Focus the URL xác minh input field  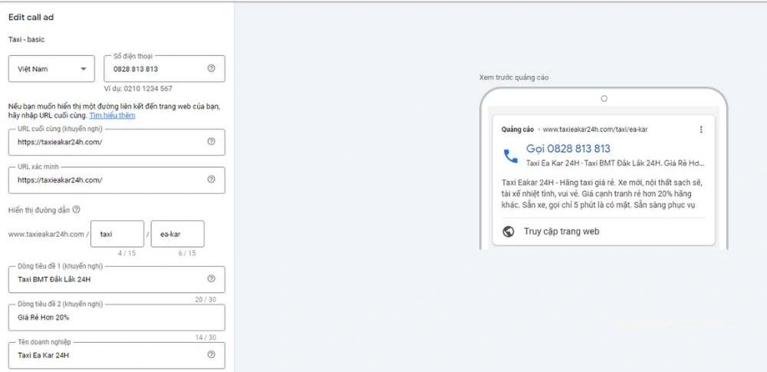pyautogui.click(x=117, y=179)
